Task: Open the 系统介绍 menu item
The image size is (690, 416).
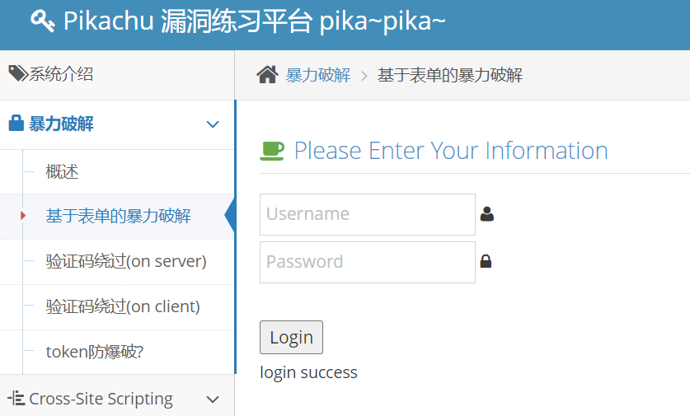Action: pos(61,74)
